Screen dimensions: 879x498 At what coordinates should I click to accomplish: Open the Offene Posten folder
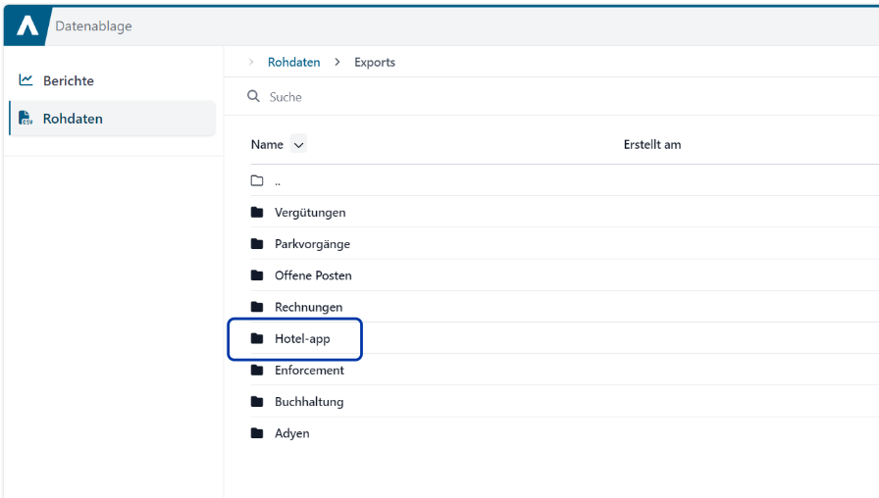(313, 275)
